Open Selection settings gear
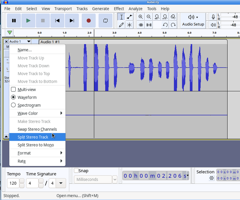The height and width of the screenshot is (200, 240). 212,178
